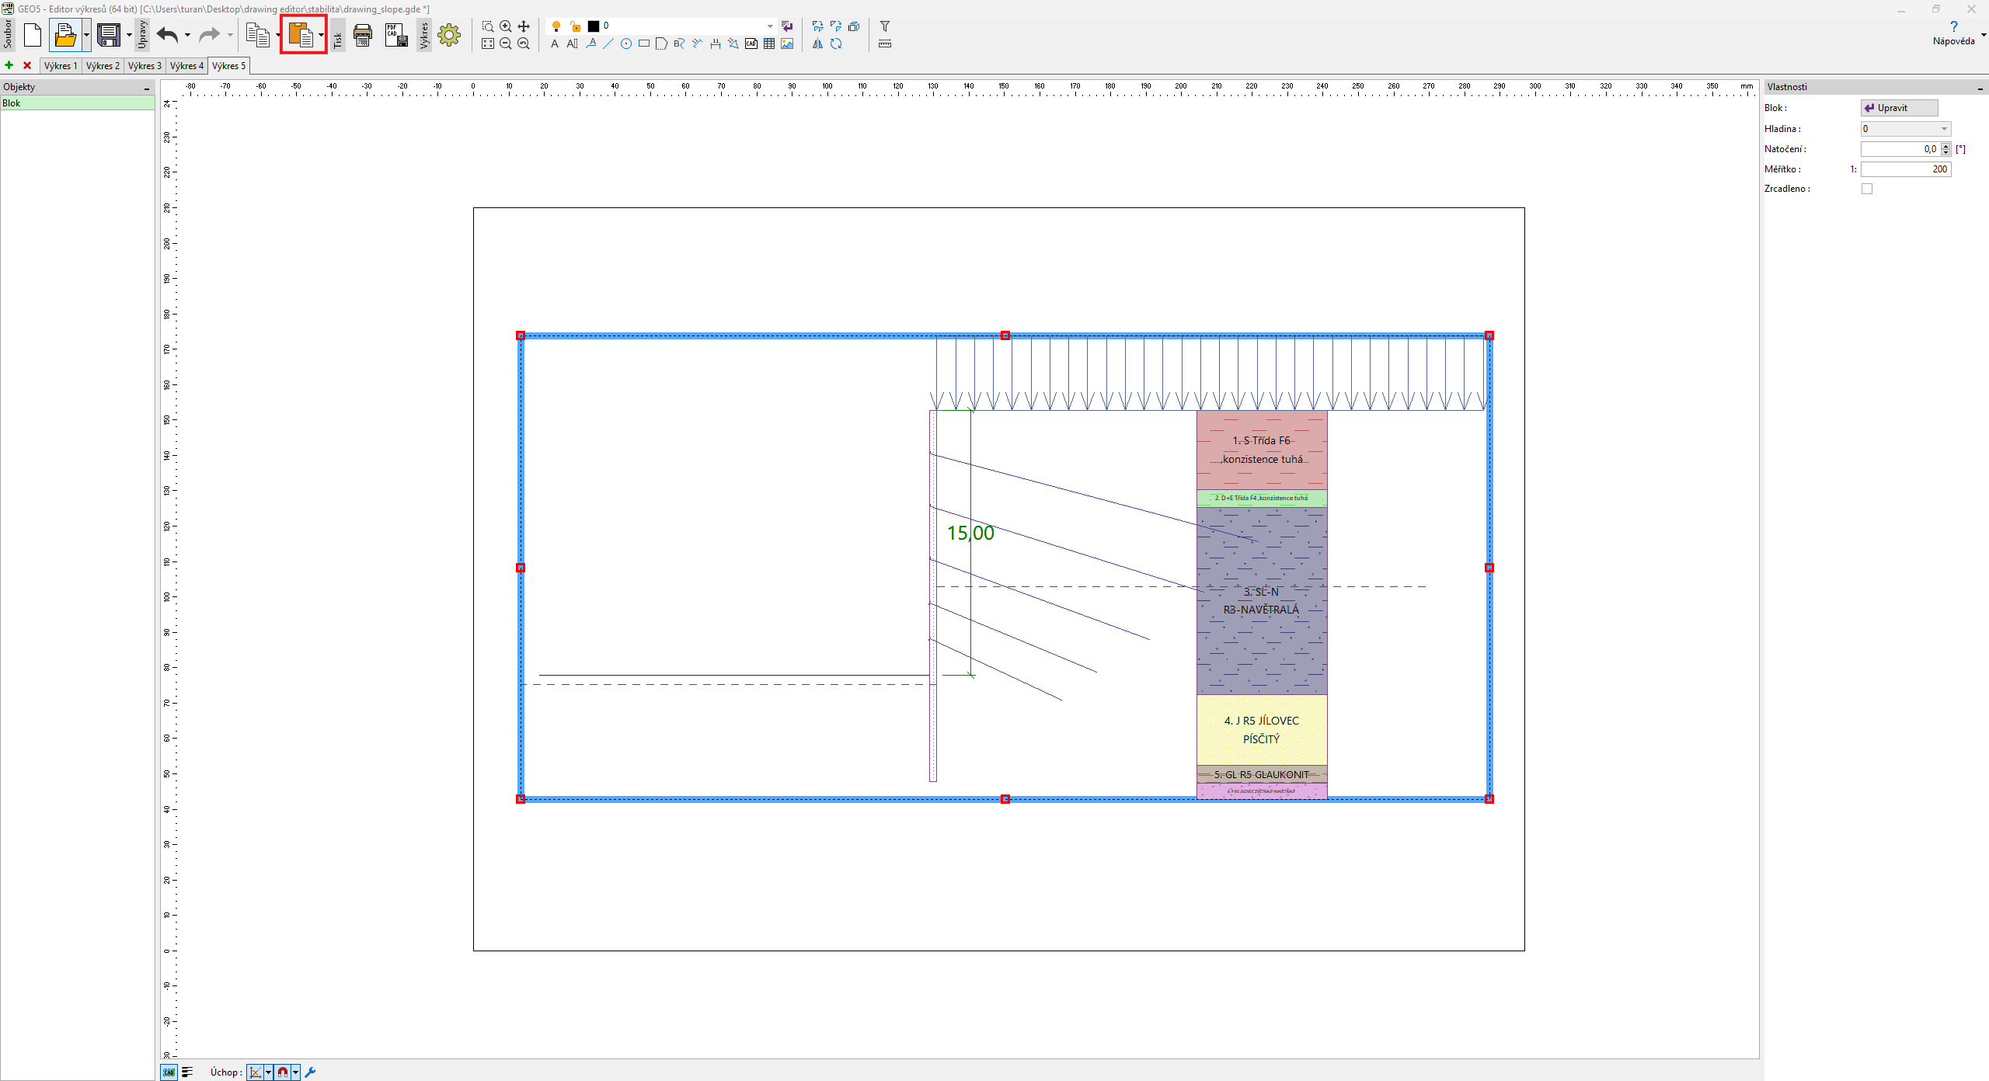Viewport: 1989px width, 1081px height.
Task: Click the Upravit block button
Action: tap(1898, 108)
